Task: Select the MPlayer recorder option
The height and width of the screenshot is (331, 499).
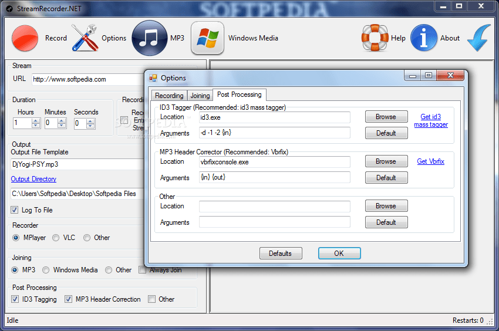Action: click(16, 238)
